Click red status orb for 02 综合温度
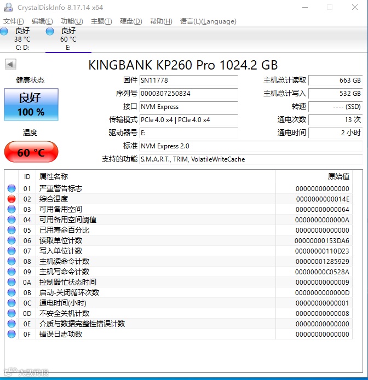368x380 pixels. 12,199
